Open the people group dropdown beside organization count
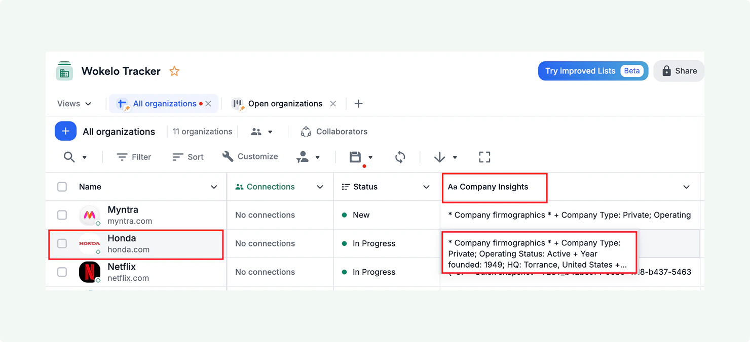The width and height of the screenshot is (750, 342). click(262, 132)
